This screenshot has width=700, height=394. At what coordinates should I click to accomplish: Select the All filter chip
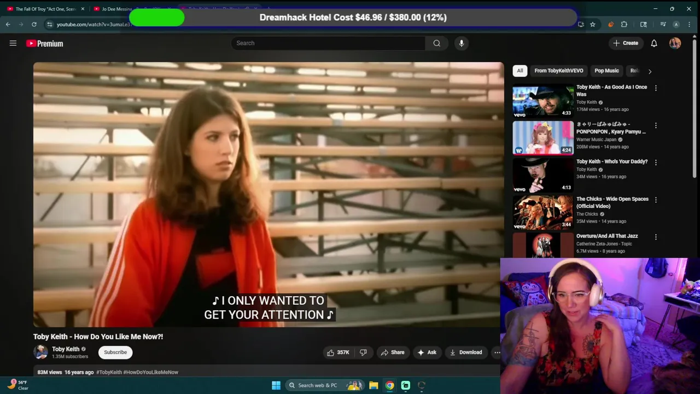(x=520, y=71)
